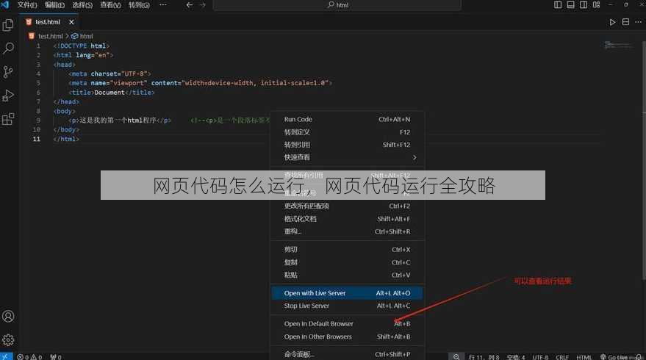The height and width of the screenshot is (360, 646).
Task: Open the overflow menu after 转到(G)
Action: pyautogui.click(x=162, y=5)
